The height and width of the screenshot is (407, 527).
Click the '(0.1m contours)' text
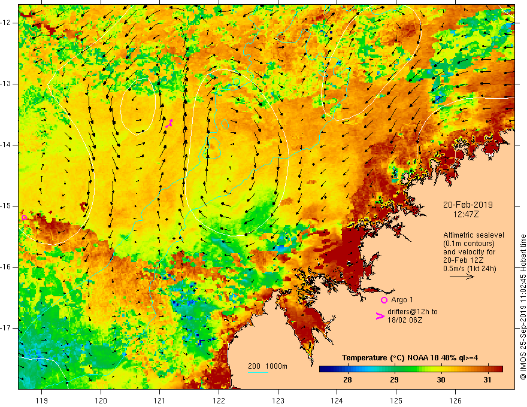(468, 244)
